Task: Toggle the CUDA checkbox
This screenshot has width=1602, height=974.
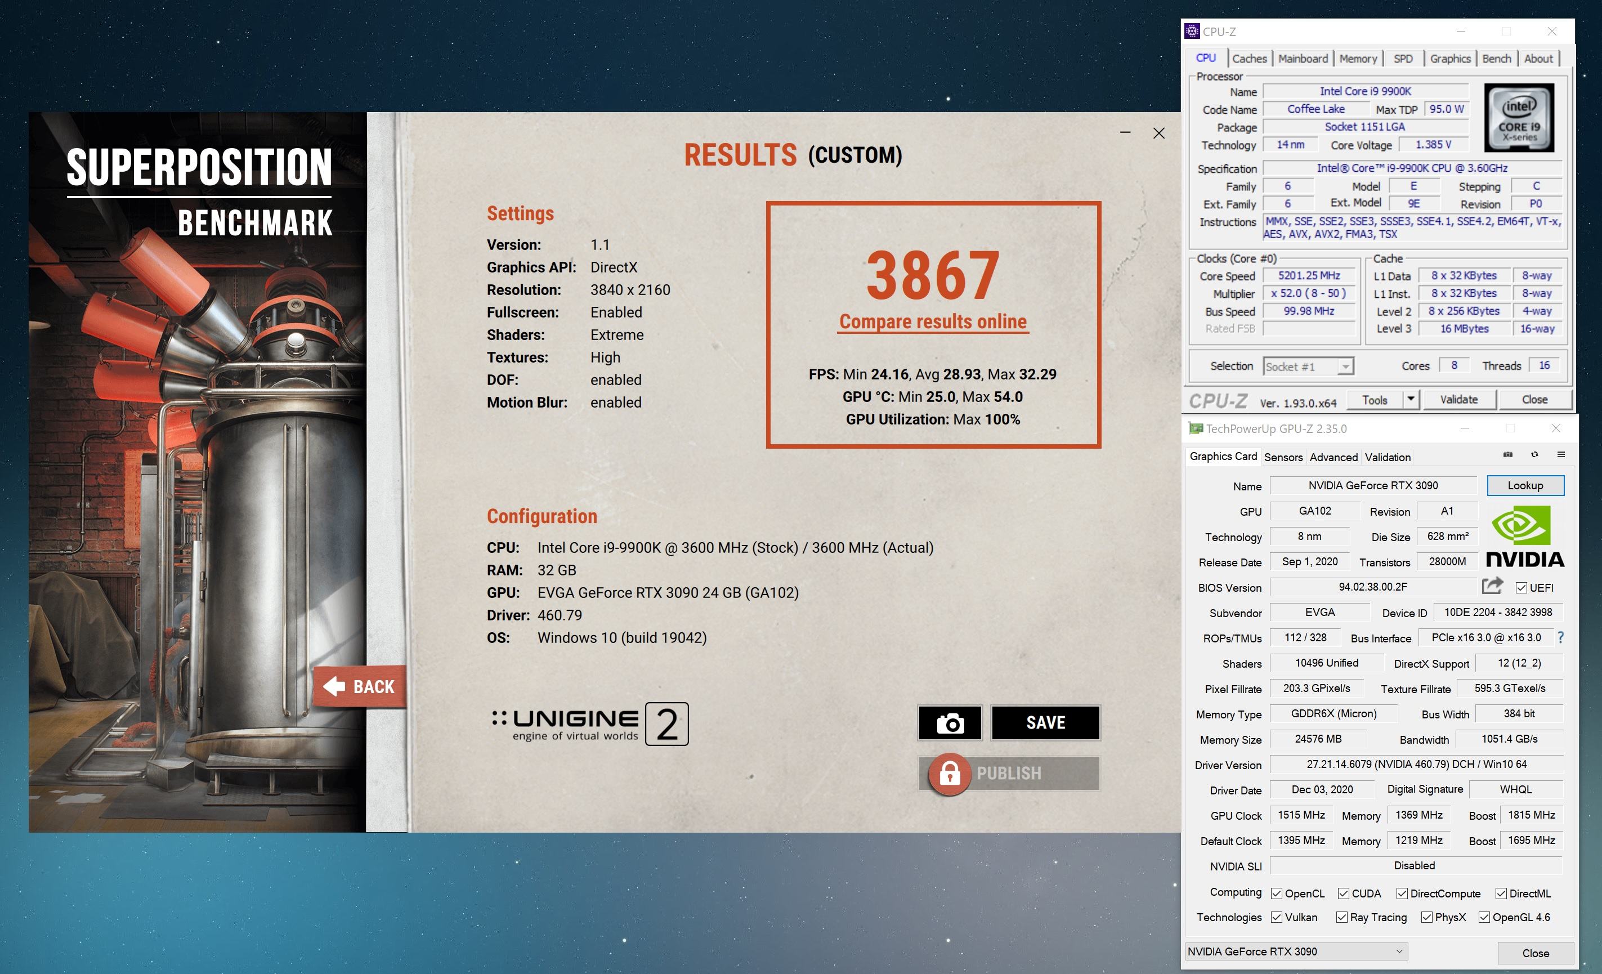Action: [1343, 893]
